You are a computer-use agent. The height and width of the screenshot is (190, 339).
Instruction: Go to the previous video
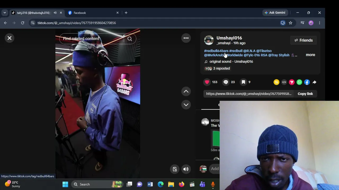pyautogui.click(x=186, y=91)
